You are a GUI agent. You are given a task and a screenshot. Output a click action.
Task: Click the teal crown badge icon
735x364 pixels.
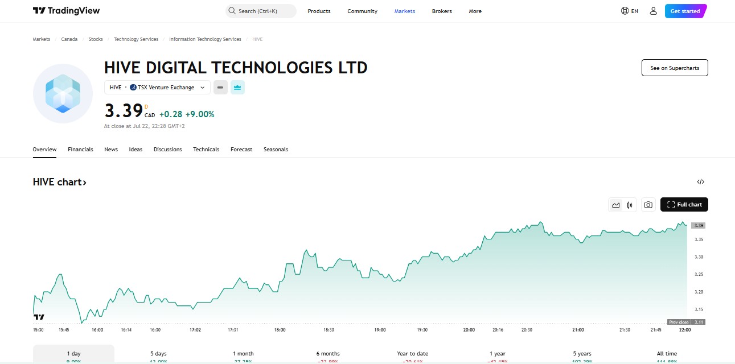pyautogui.click(x=237, y=88)
